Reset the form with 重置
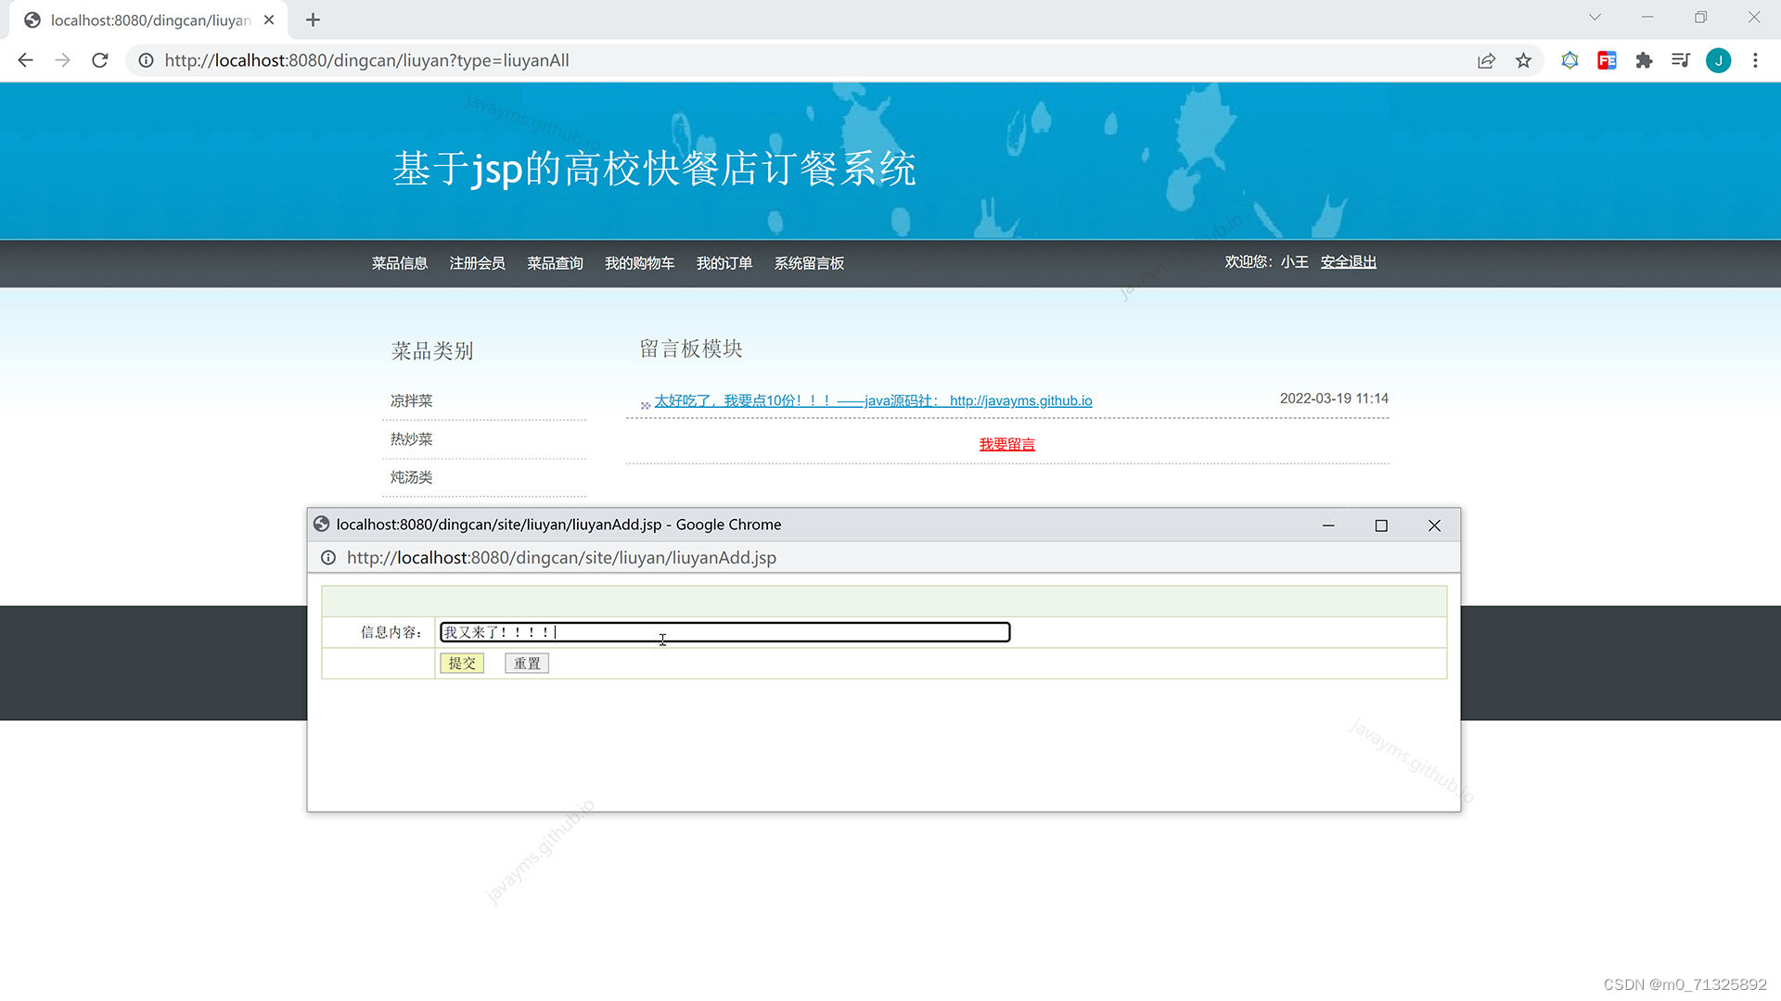 [x=526, y=663]
